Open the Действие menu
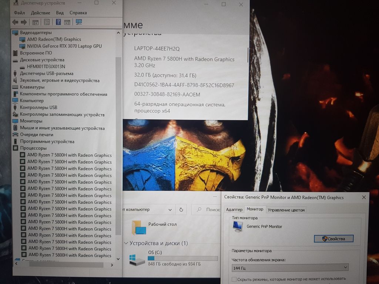The height and width of the screenshot is (284, 379). click(x=40, y=13)
